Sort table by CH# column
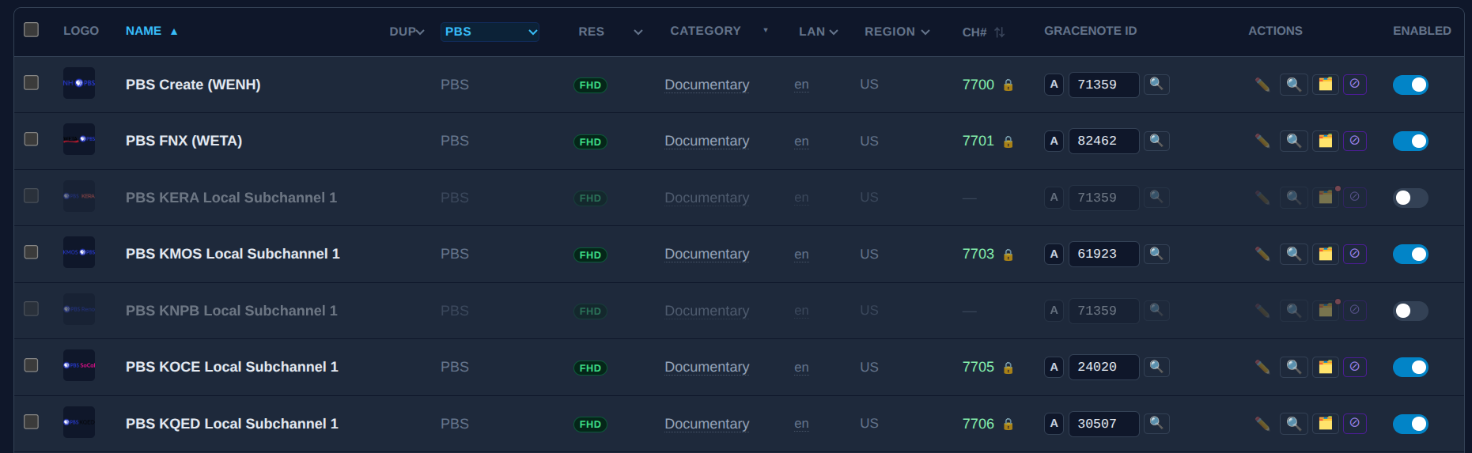This screenshot has width=1472, height=453. click(x=983, y=32)
